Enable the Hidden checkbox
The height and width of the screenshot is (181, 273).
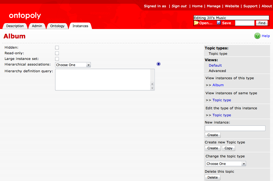point(57,47)
